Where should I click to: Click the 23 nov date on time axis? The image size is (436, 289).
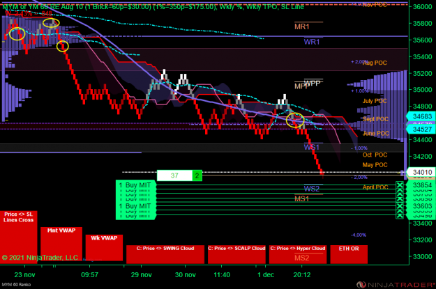(x=24, y=275)
